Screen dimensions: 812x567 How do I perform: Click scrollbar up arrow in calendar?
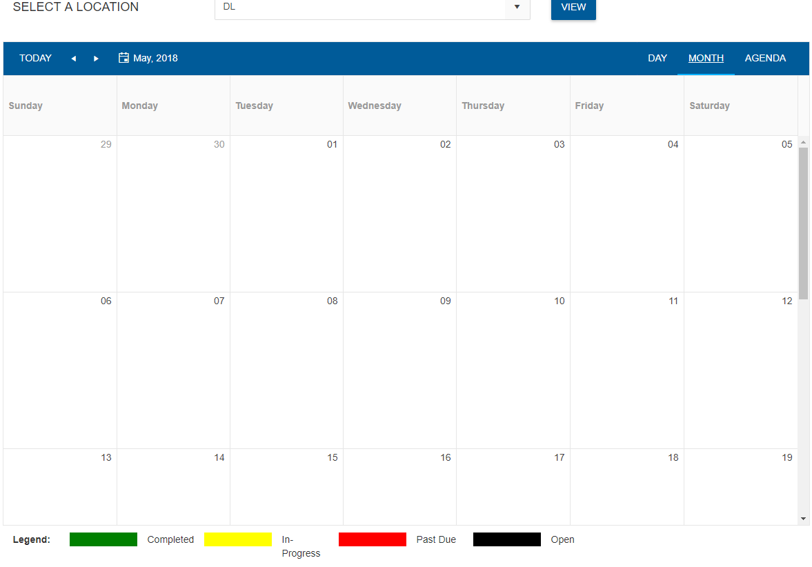tap(803, 142)
